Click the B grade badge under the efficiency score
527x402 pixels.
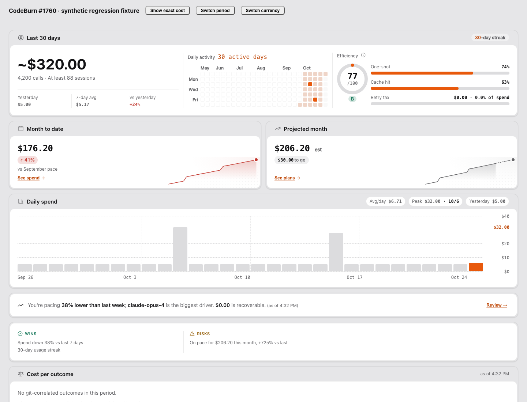352,99
